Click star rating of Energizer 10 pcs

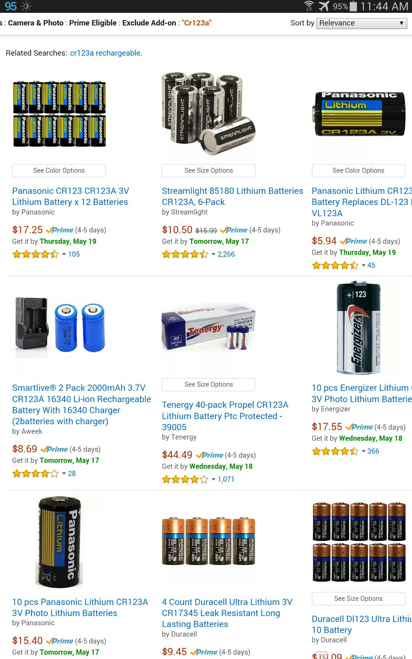[335, 451]
